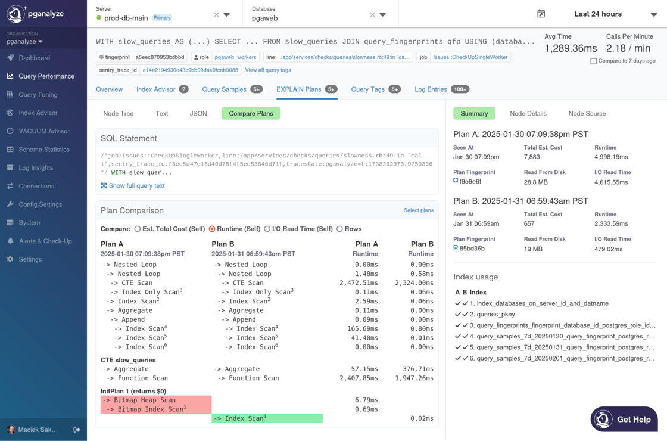Click the Query Tuning icon in sidebar
The image size is (667, 441).
coord(10,94)
